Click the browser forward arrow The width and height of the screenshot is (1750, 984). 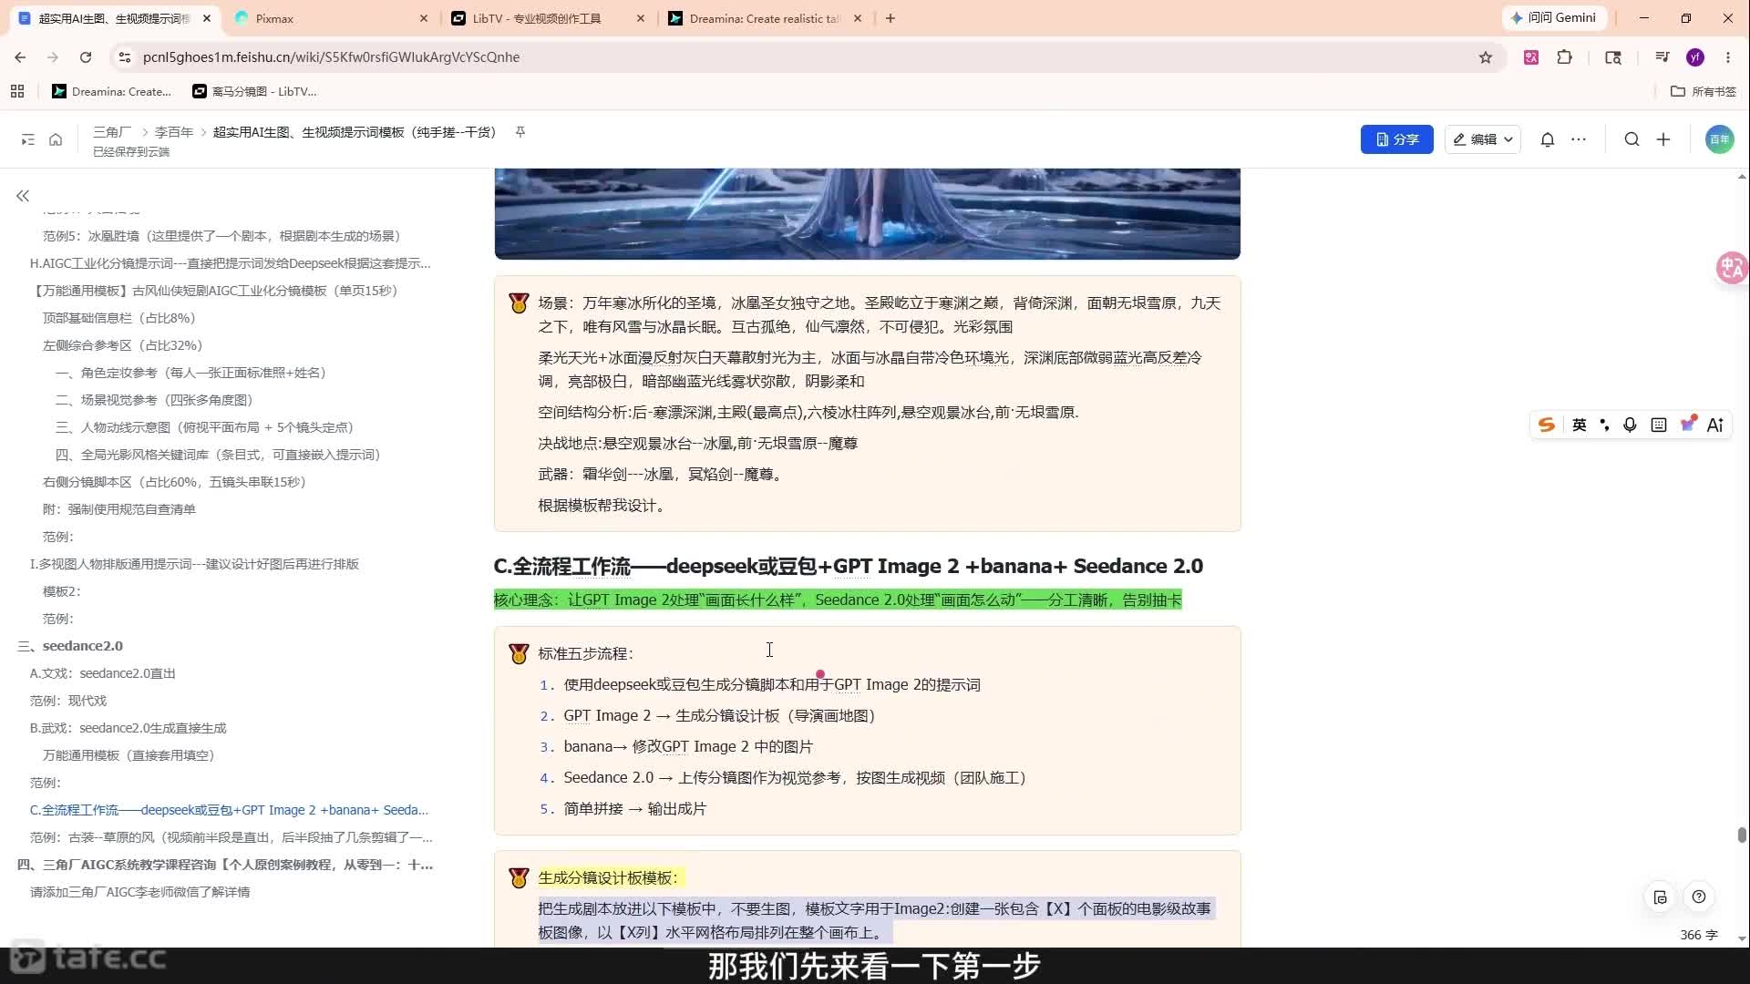click(53, 57)
